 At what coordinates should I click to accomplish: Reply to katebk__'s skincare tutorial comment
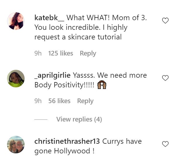click(88, 53)
